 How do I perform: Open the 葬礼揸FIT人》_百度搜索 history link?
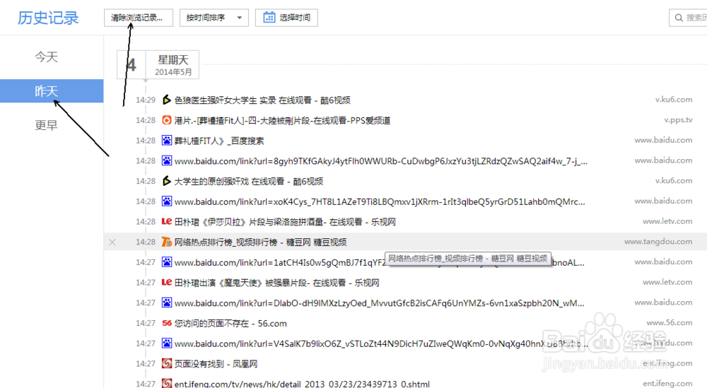pyautogui.click(x=219, y=141)
